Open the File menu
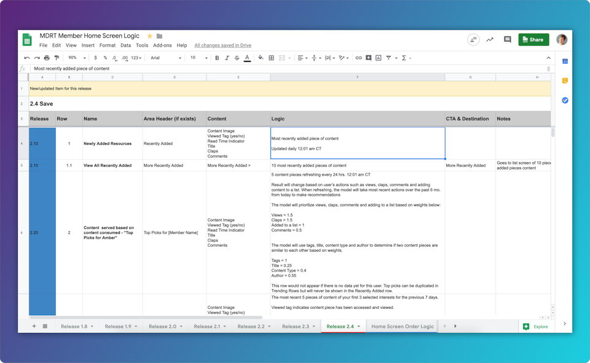The height and width of the screenshot is (363, 590). click(43, 45)
